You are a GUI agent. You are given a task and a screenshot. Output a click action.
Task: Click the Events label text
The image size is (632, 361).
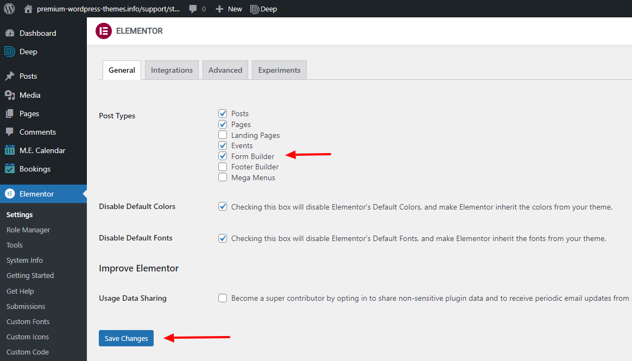242,146
